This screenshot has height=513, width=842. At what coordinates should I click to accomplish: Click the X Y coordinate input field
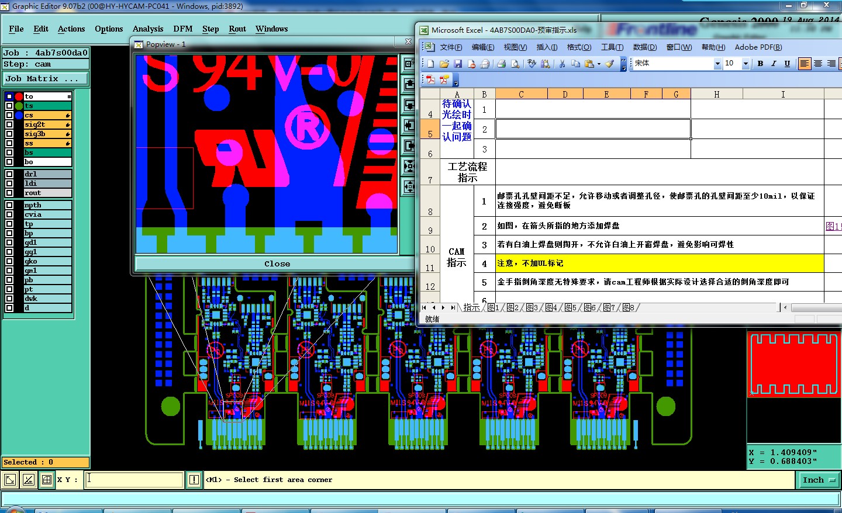click(x=134, y=480)
